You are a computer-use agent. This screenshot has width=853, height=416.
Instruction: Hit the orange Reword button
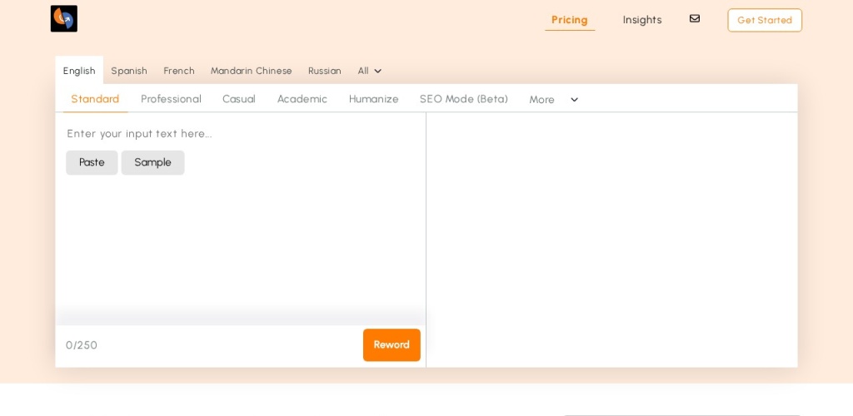pyautogui.click(x=392, y=344)
